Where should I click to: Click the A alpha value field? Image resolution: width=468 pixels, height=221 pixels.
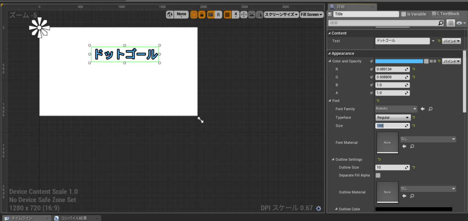pos(392,93)
